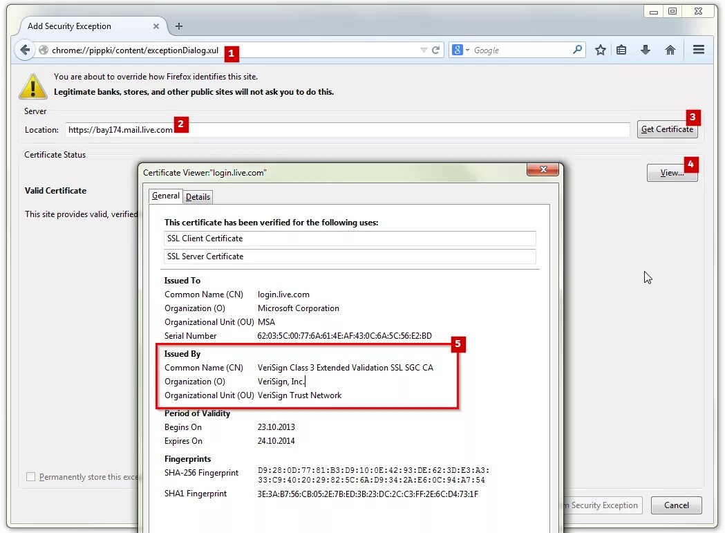Select SSL Client Certificate entry
725x533 pixels.
click(x=350, y=239)
